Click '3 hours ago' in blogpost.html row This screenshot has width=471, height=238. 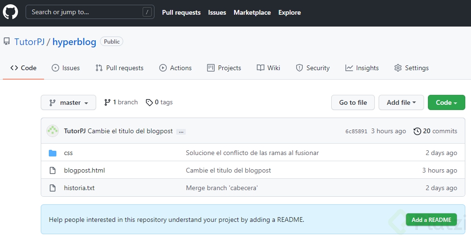(x=440, y=170)
